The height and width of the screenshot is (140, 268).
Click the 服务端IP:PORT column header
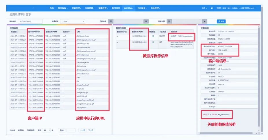(x=51, y=32)
